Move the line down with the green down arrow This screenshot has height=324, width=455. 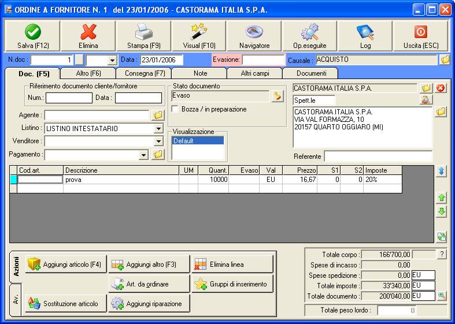[x=441, y=212]
